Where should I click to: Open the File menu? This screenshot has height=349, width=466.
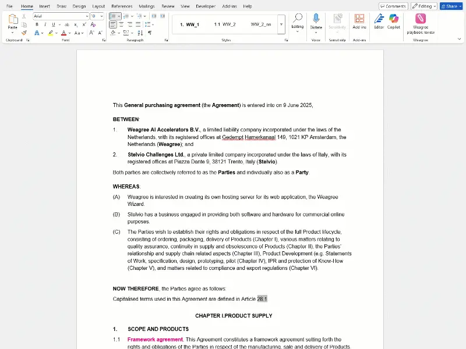coord(9,6)
